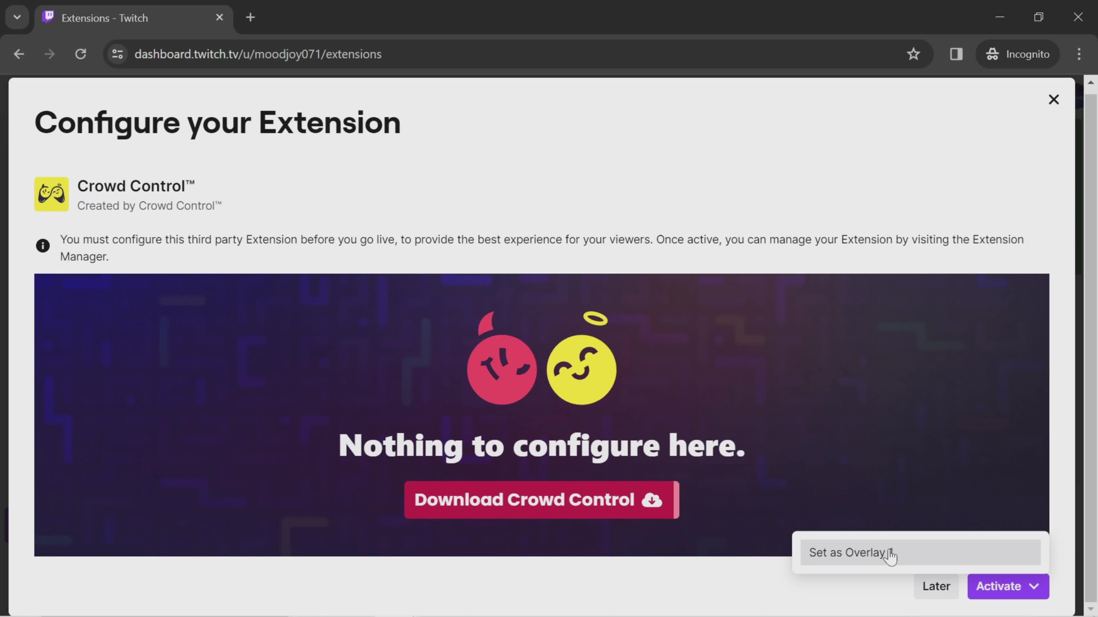Viewport: 1098px width, 617px height.
Task: Select the Extensions - Twitch tab
Action: [134, 18]
